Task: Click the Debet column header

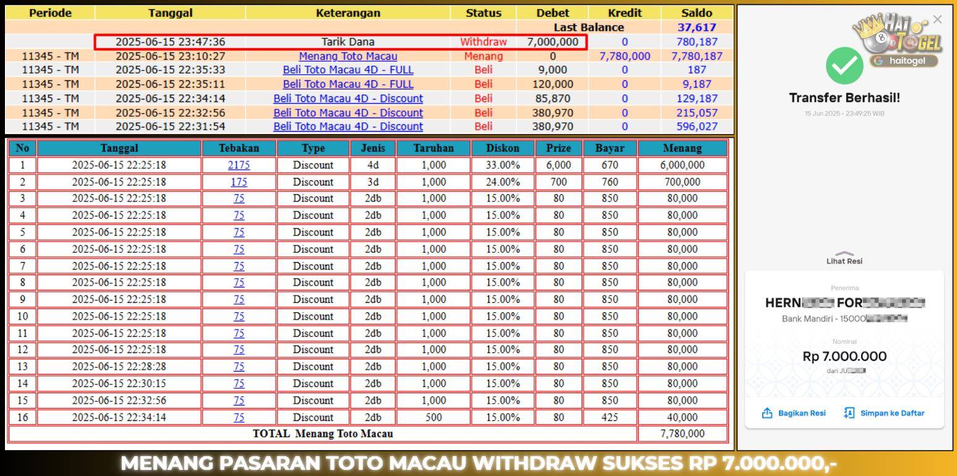Action: tap(553, 13)
